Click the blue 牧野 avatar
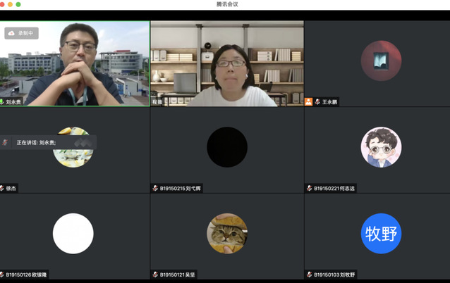Viewport: 450px width, 283px height. click(x=381, y=233)
